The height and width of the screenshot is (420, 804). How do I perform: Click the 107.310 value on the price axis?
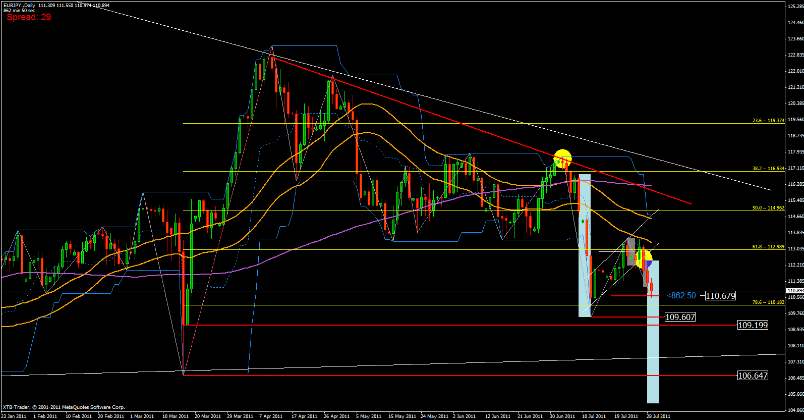tap(795, 362)
